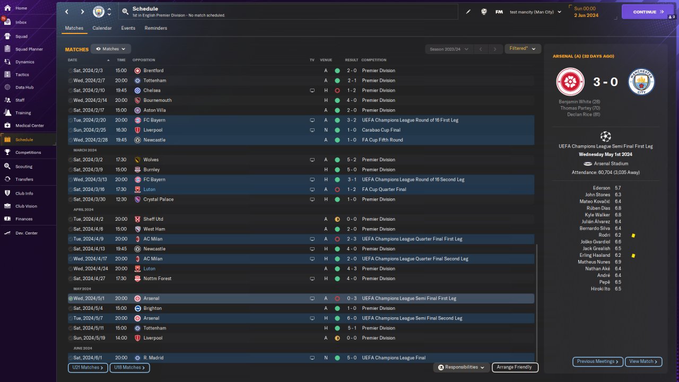This screenshot has height=382, width=679.
Task: Open the Data Hub
Action: 24,87
